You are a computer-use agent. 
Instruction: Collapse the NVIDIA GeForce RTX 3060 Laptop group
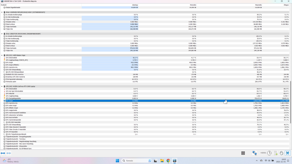(2, 86)
